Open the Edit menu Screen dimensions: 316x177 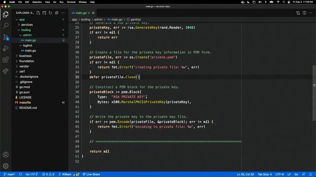coord(27,2)
